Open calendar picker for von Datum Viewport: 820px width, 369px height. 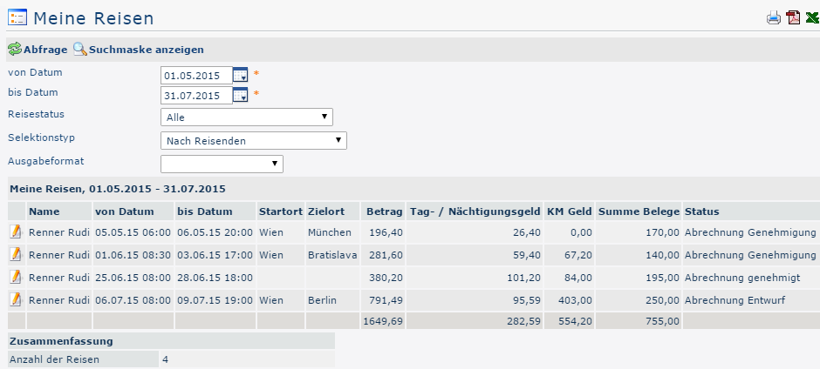coord(241,75)
